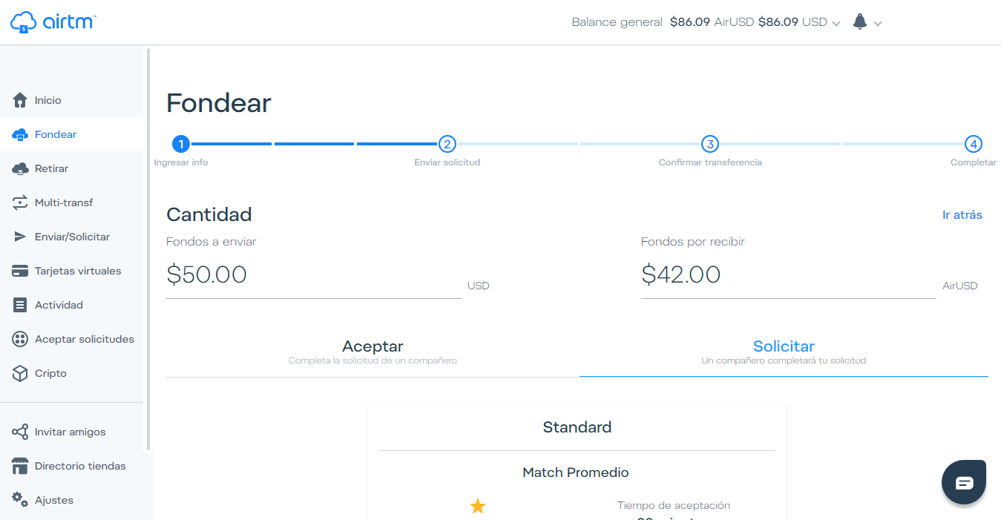Screen dimensions: 1001x520
Task: Click the notifications bell icon
Action: click(860, 22)
